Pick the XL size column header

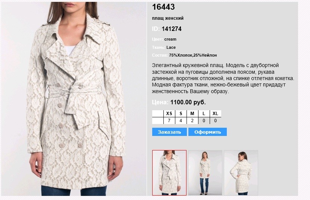215,114
